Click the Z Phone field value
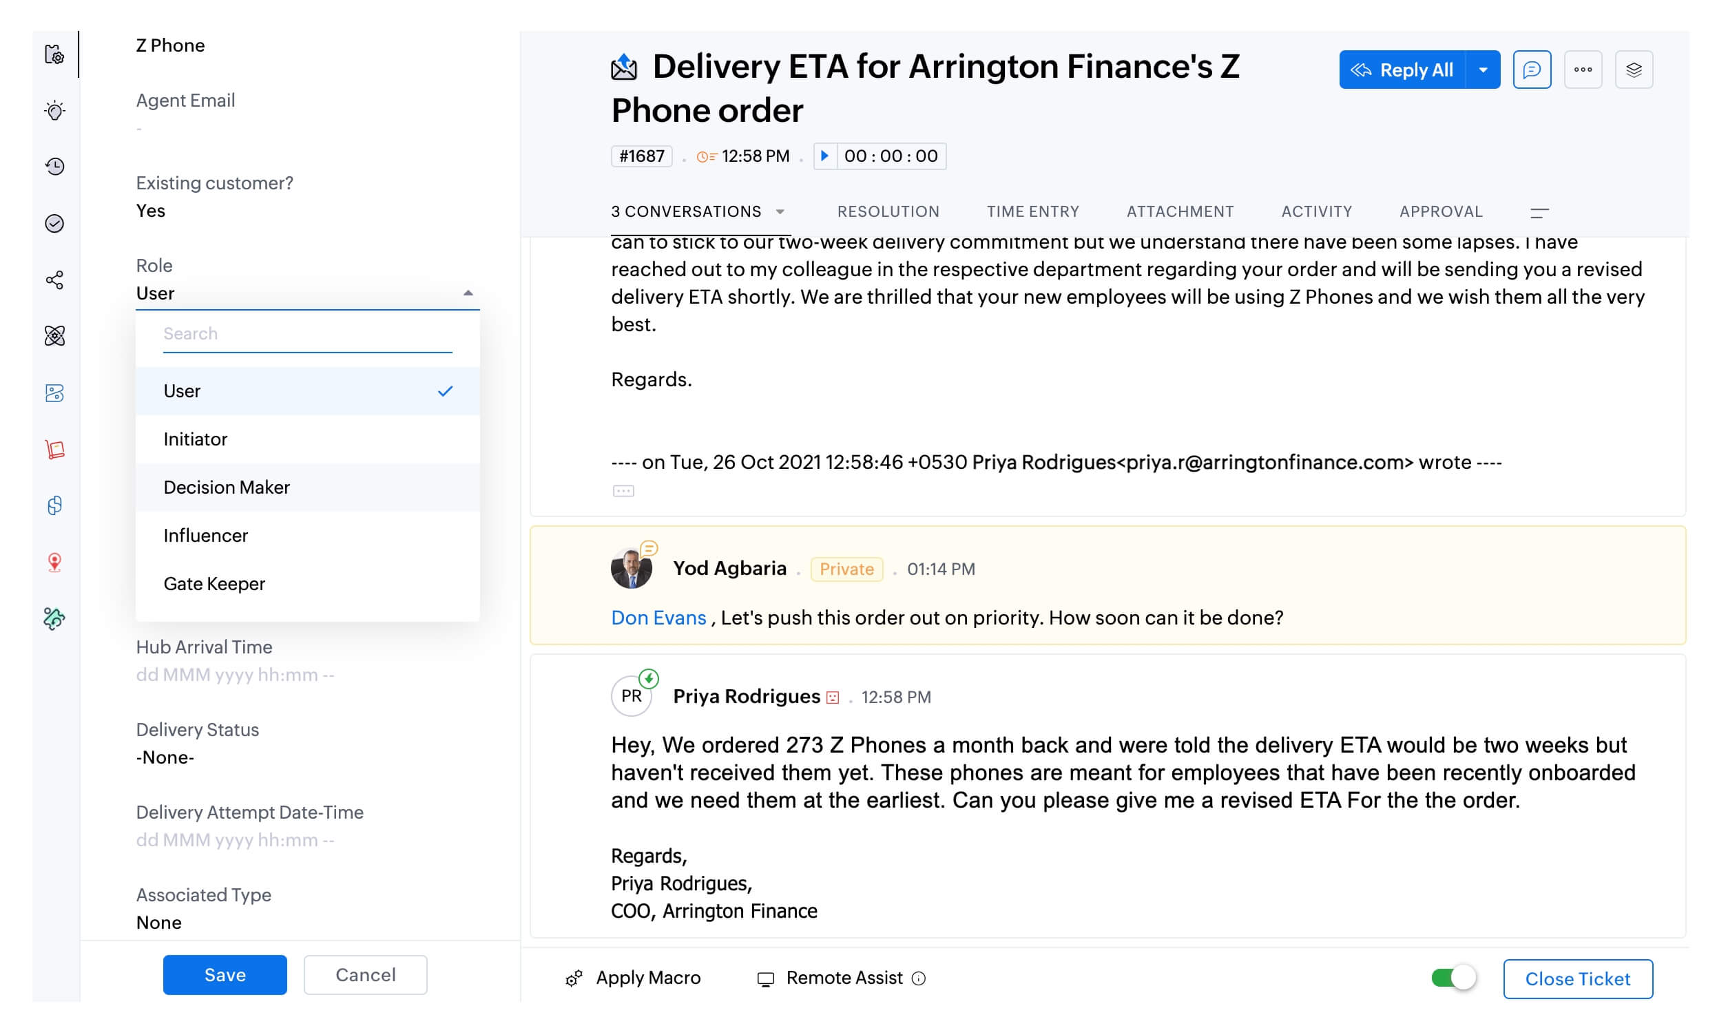This screenshot has width=1717, height=1017. click(x=170, y=45)
